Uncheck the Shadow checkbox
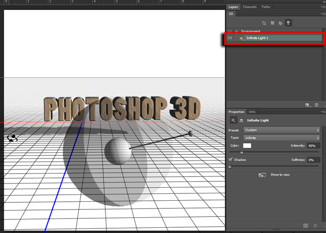 point(231,160)
